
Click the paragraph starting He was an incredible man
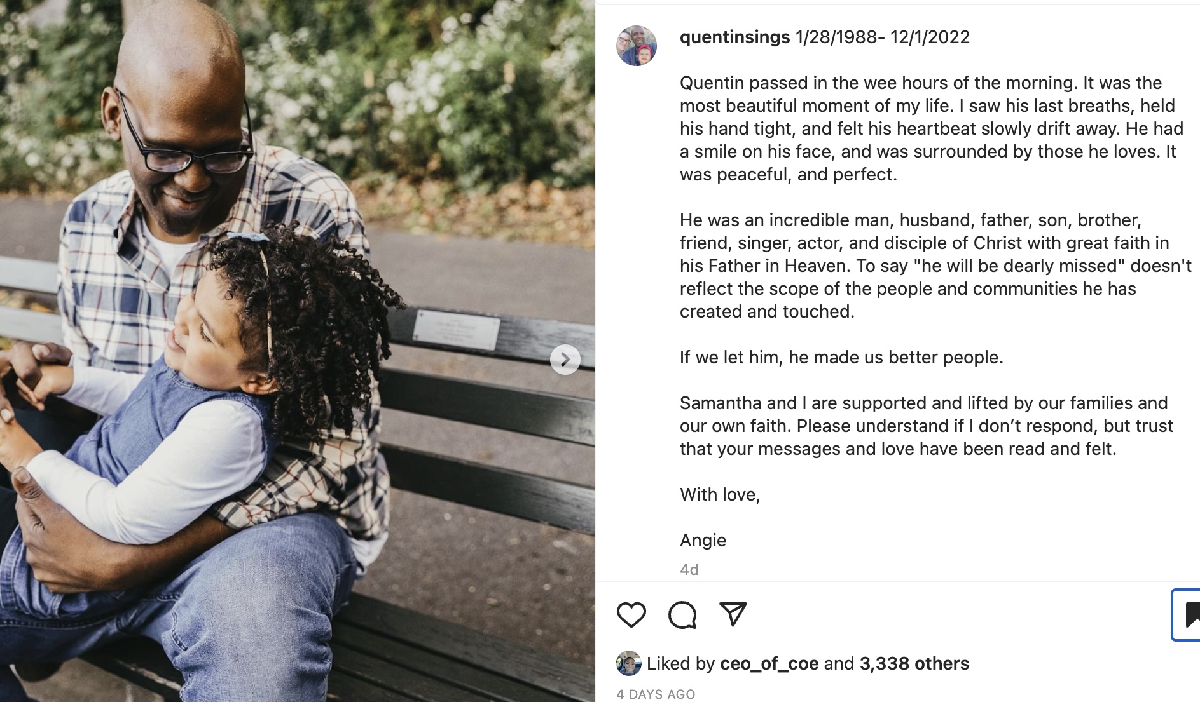click(x=935, y=266)
